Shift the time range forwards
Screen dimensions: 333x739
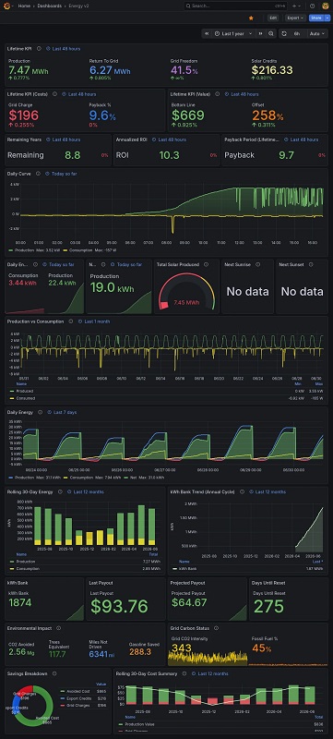pyautogui.click(x=259, y=33)
